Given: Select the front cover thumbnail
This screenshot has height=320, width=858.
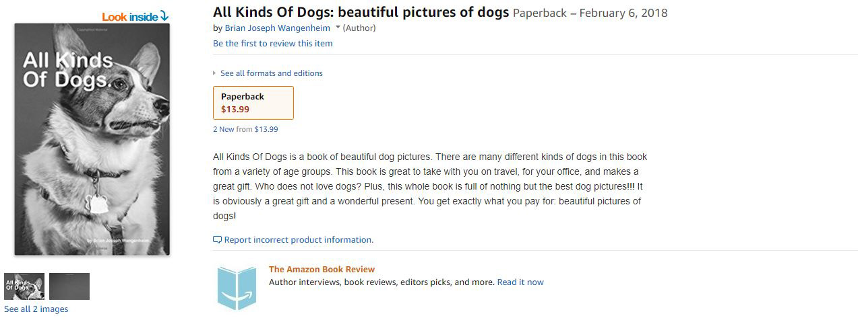Looking at the screenshot, I should [x=24, y=286].
